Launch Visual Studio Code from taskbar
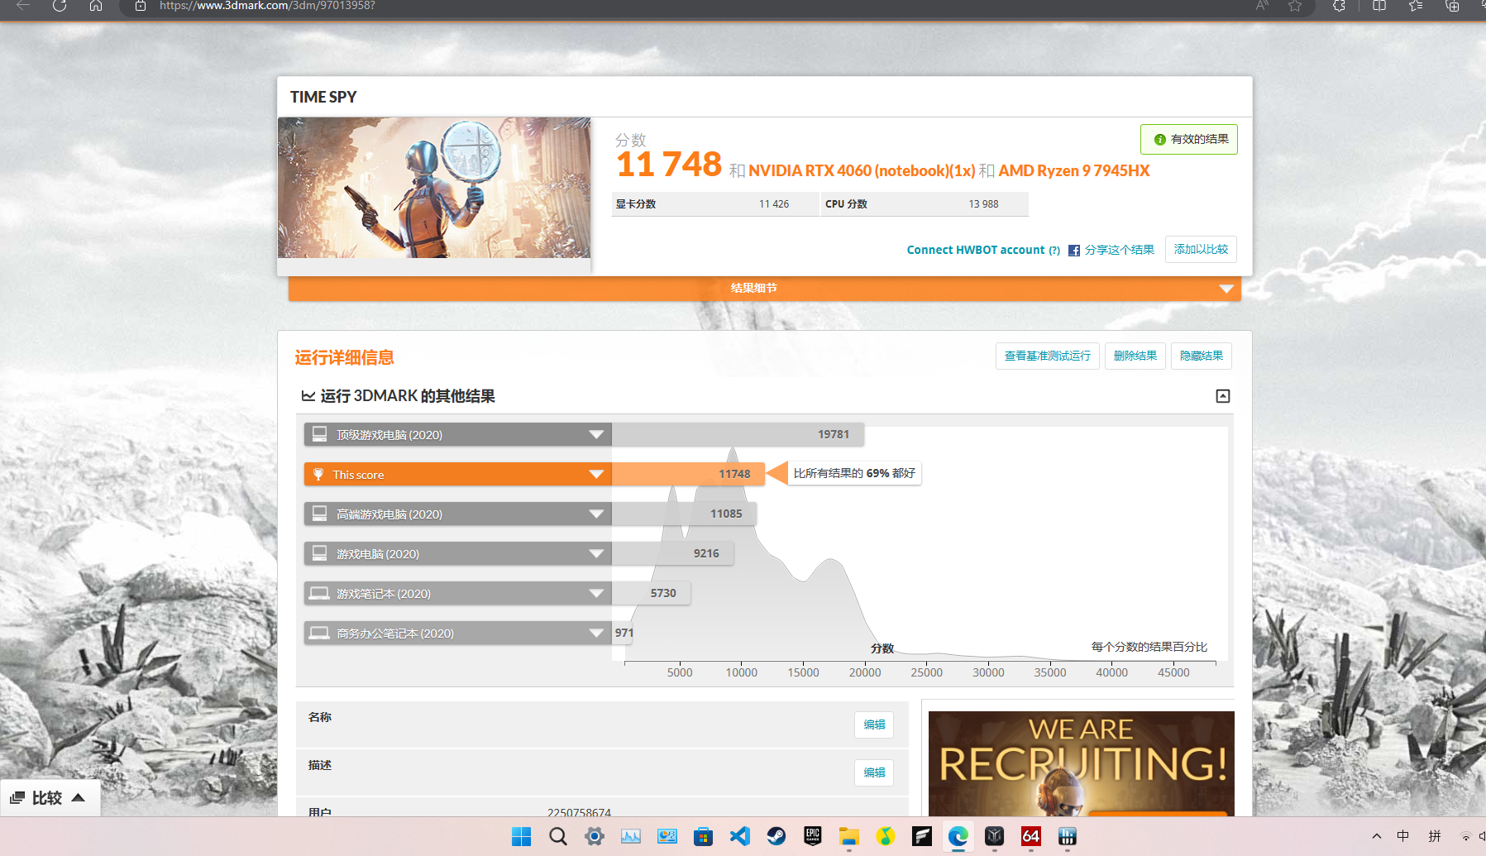Screen dimensions: 1486x856 coord(740,836)
